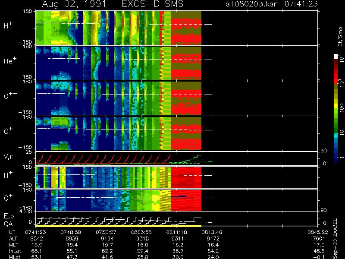Click the O++ panel label

click(10, 96)
